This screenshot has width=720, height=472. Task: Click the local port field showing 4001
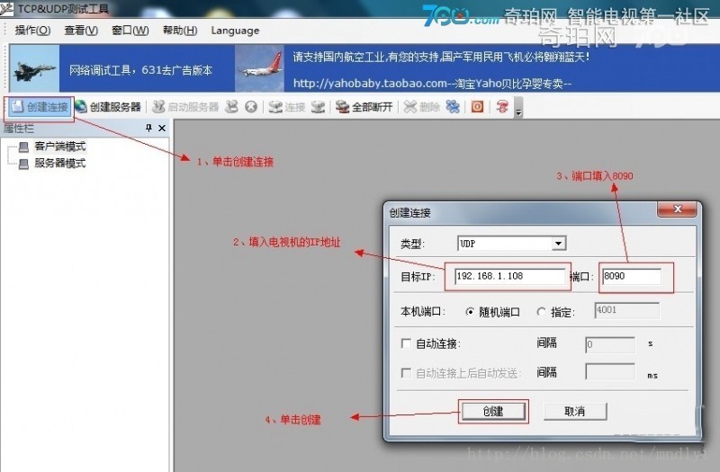626,310
